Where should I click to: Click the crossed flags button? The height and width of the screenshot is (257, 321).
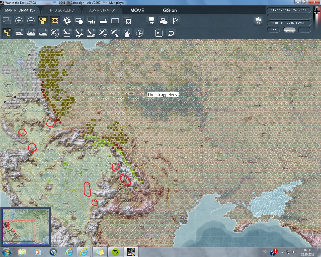[258, 21]
